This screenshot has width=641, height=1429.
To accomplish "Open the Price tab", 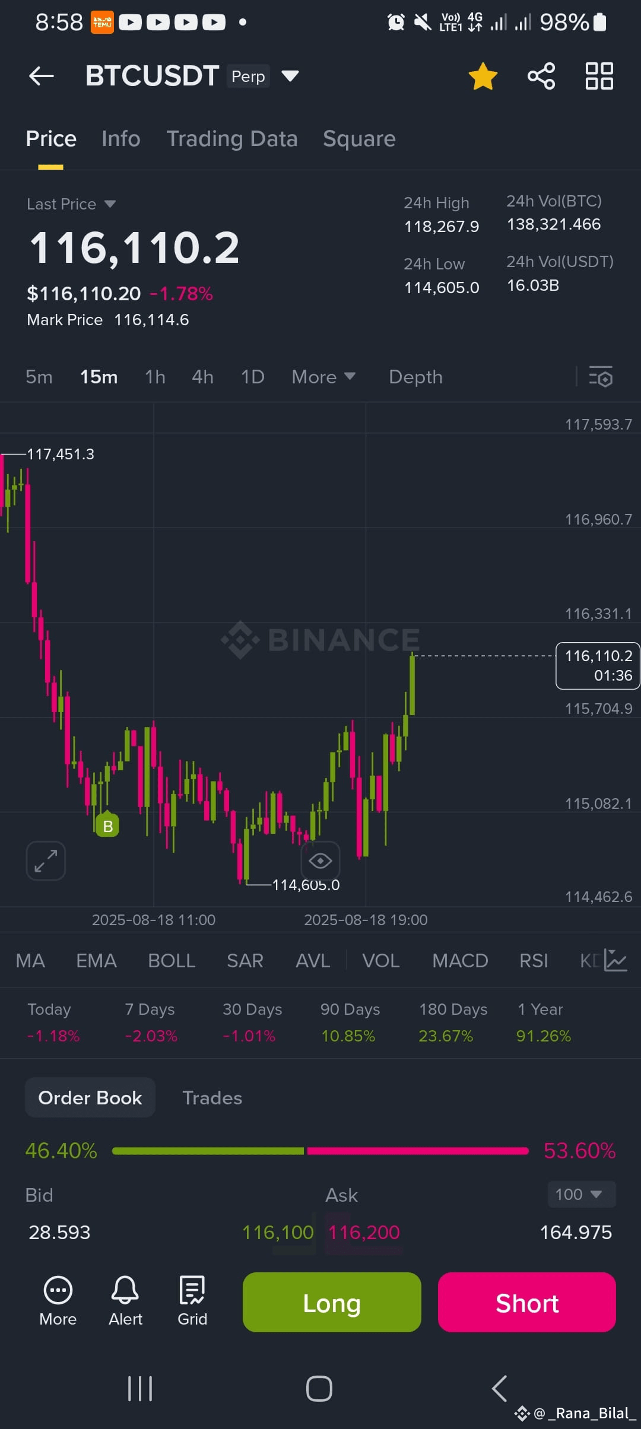I will 51,139.
